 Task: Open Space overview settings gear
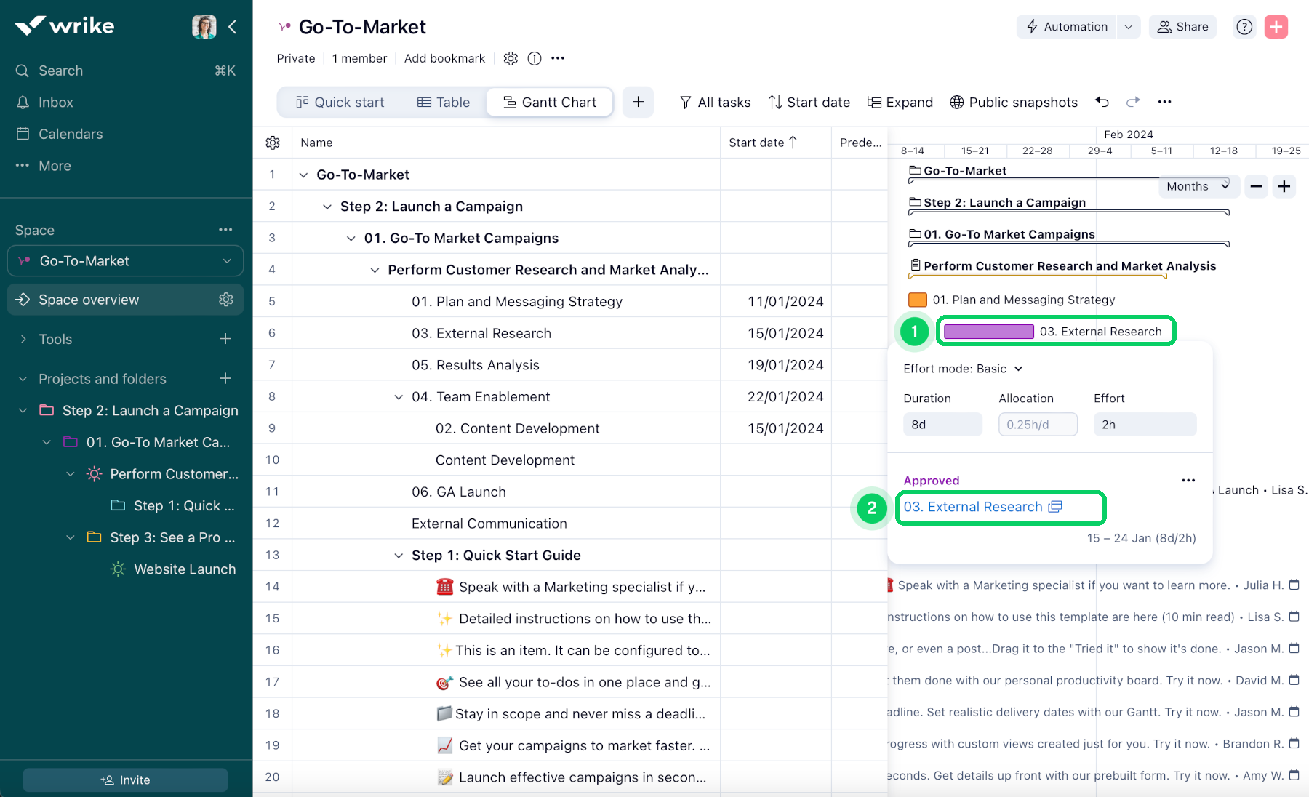click(226, 300)
